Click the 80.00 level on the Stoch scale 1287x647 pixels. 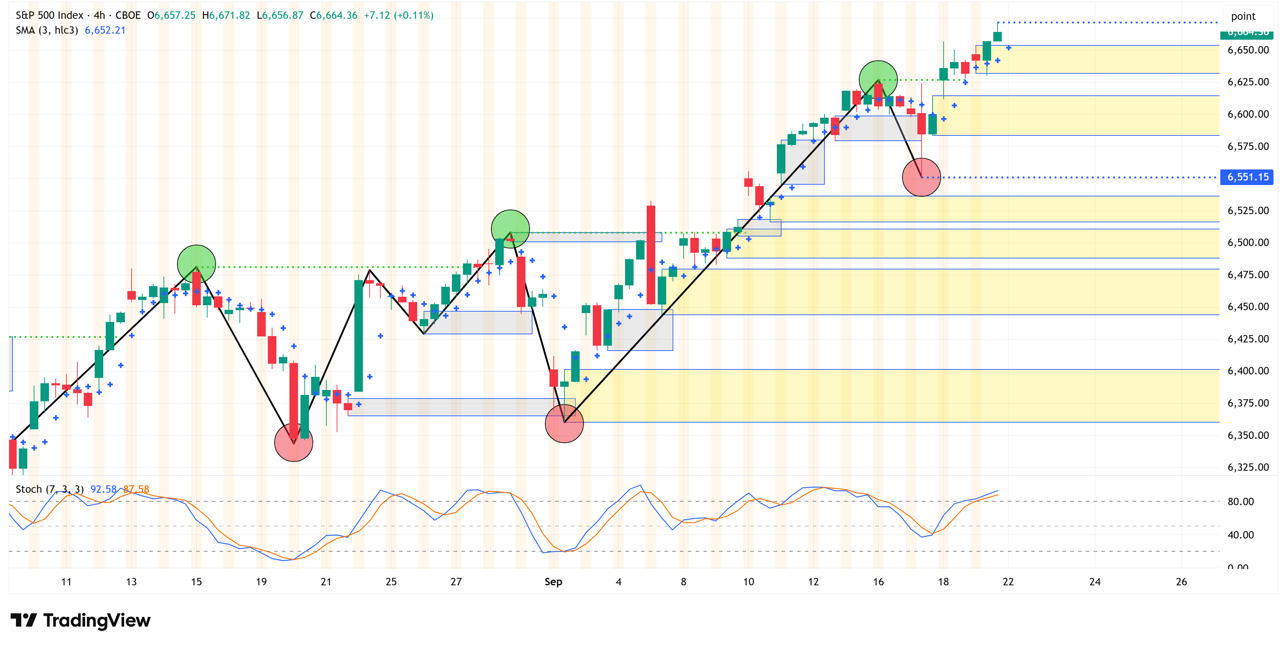click(1241, 501)
